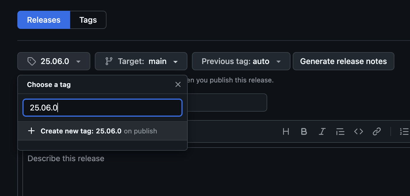Toggle bold text formatting
410x196 pixels.
(304, 131)
